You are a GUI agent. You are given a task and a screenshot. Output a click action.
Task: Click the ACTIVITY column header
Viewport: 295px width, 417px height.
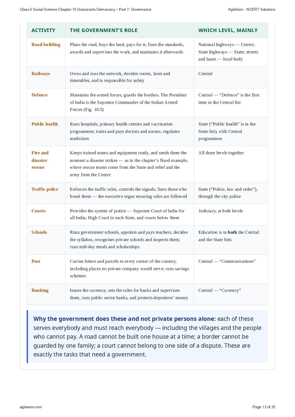[x=43, y=30]
